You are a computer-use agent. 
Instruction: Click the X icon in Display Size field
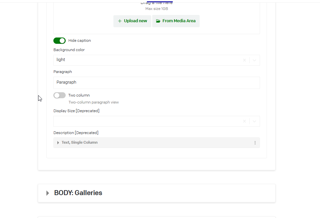point(244,121)
